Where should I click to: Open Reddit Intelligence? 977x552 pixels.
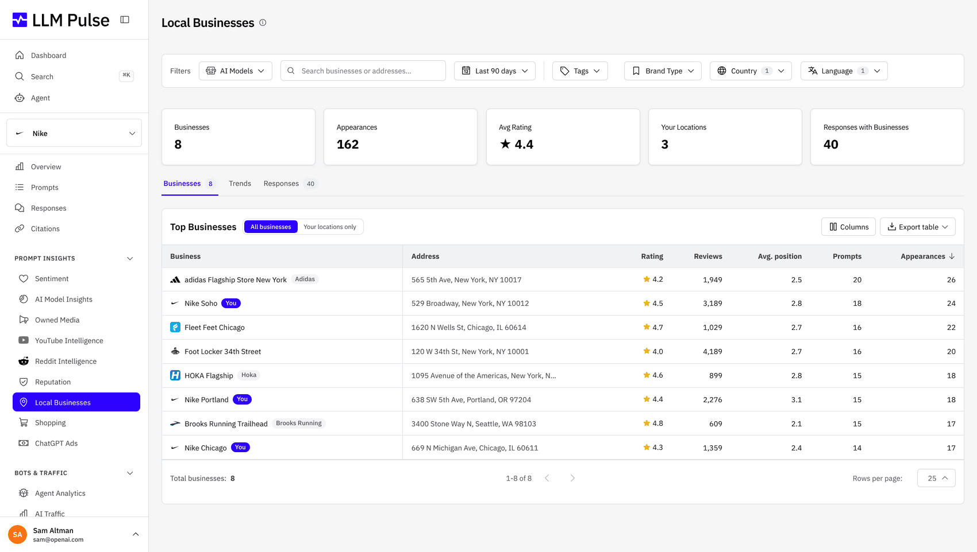tap(76, 361)
